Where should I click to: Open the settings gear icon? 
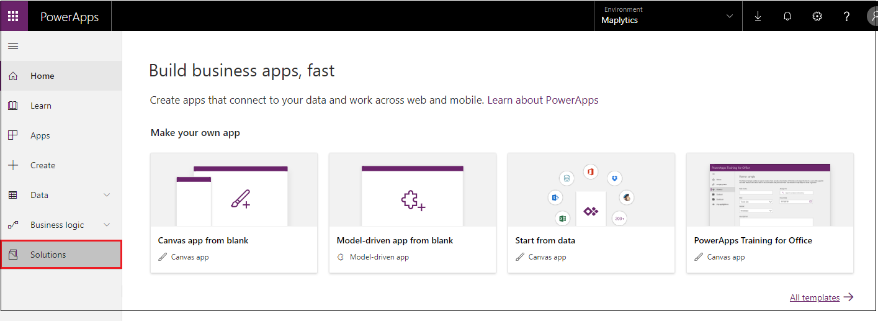[817, 17]
